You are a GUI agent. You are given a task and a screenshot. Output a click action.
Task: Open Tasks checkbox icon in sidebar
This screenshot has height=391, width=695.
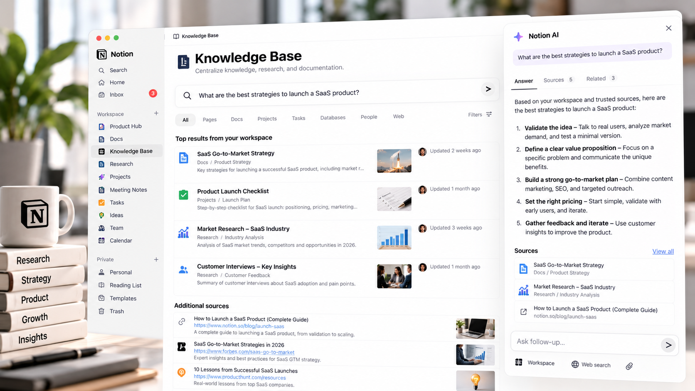tap(101, 202)
